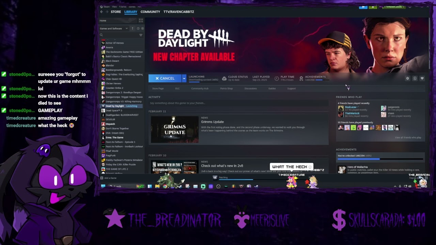The width and height of the screenshot is (436, 245).
Task: Switch to library collections grid view
Action: 141,20
